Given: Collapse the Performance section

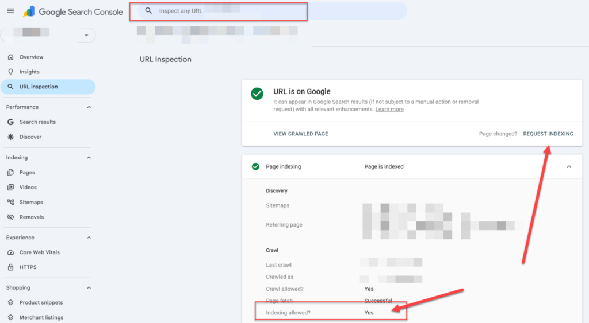Looking at the screenshot, I should [89, 107].
